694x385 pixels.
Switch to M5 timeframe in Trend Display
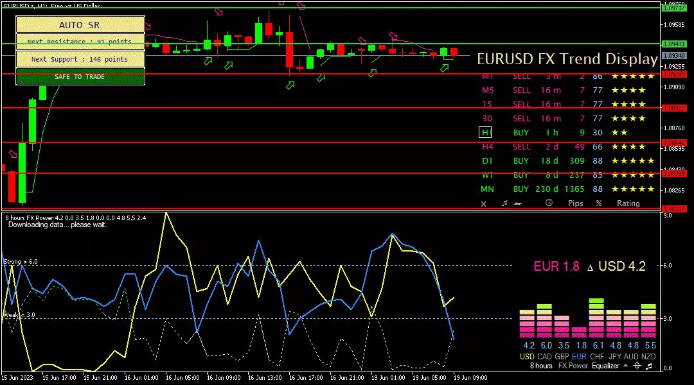488,90
